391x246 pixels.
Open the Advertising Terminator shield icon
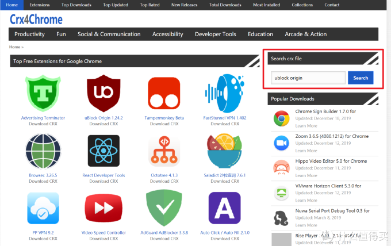[43, 93]
